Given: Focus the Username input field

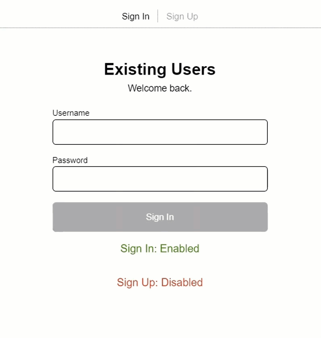Looking at the screenshot, I should pyautogui.click(x=160, y=132).
